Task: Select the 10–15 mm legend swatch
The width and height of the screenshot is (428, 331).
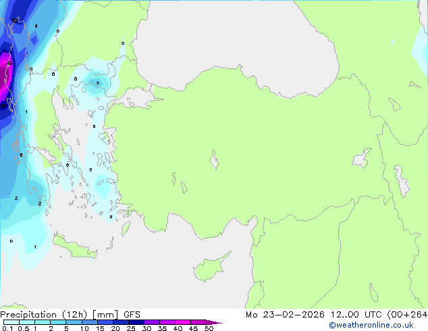Action: pyautogui.click(x=90, y=322)
